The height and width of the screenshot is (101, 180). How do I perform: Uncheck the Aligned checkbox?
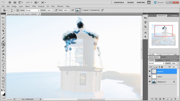coord(82,10)
